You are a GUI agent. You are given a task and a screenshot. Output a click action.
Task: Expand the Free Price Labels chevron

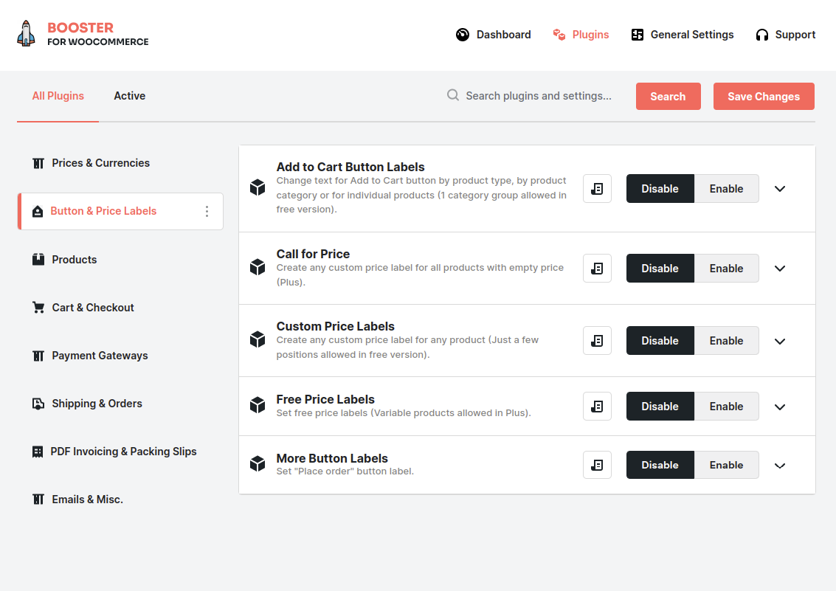780,407
